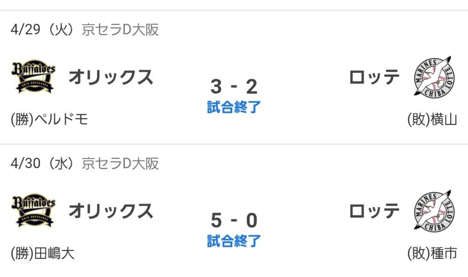Select オリックス team name in 4/29 game

pyautogui.click(x=111, y=77)
